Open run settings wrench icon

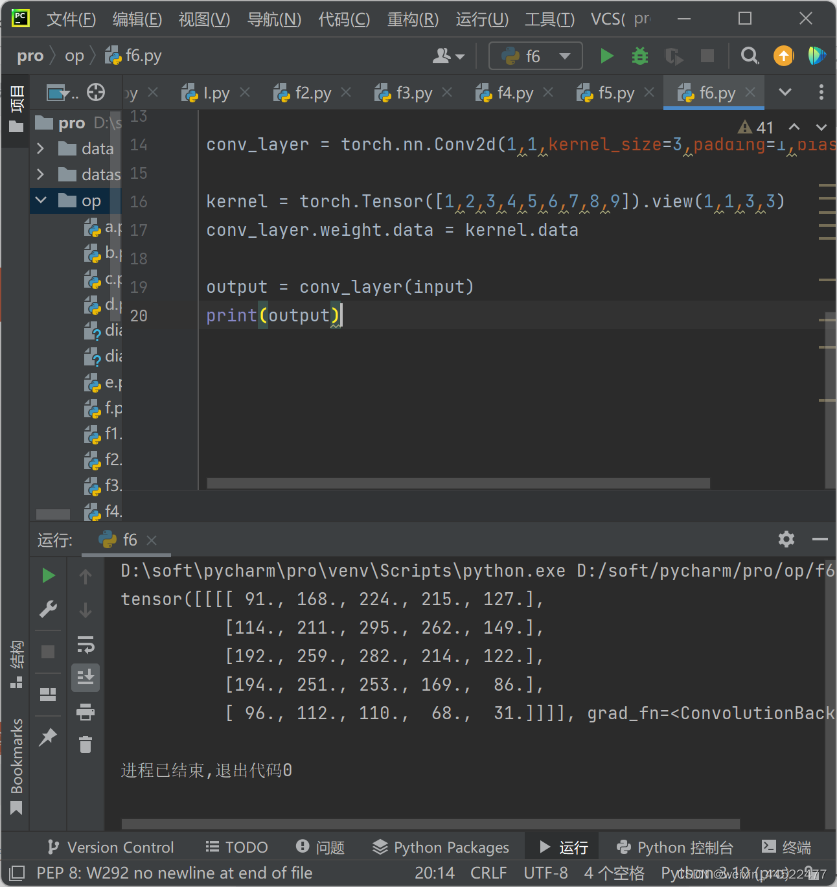tap(49, 609)
